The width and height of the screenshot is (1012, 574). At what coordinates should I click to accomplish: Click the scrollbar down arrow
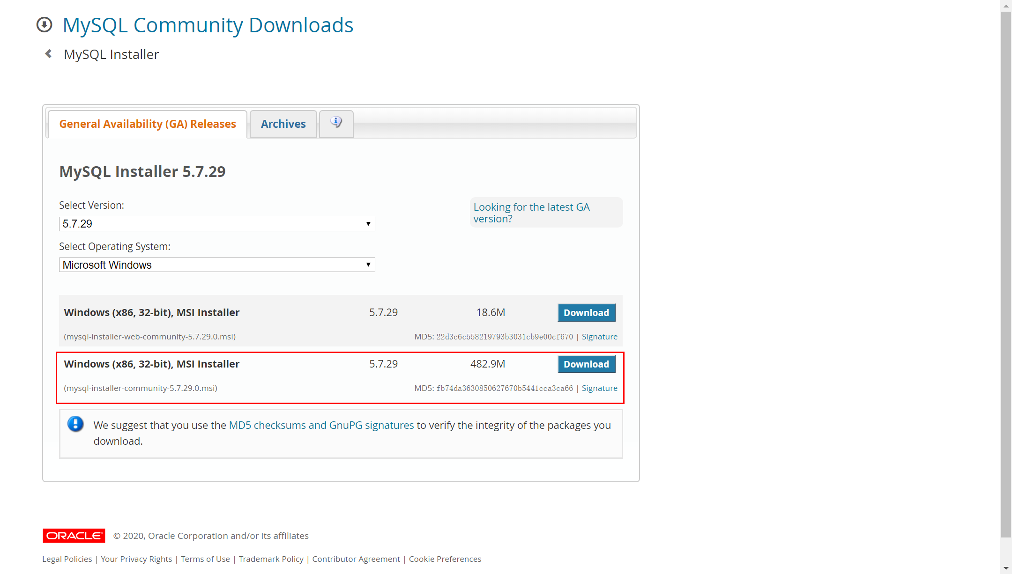1006,568
